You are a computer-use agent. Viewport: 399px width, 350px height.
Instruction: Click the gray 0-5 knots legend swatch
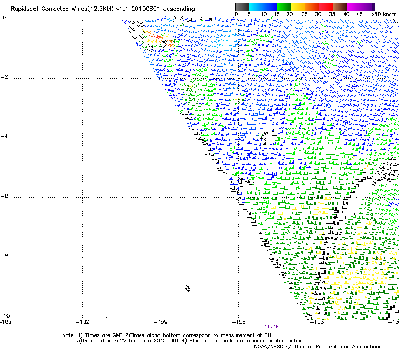pyautogui.click(x=242, y=6)
